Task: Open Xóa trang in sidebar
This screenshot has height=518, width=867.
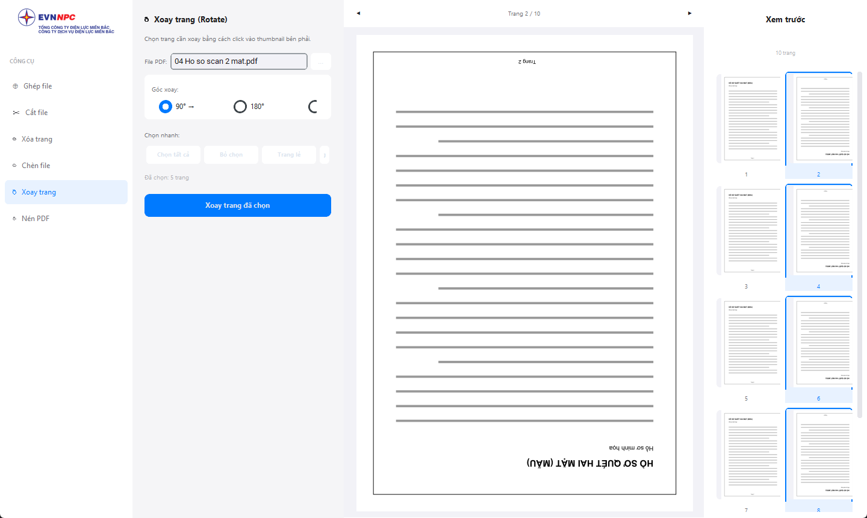Action: (66, 139)
